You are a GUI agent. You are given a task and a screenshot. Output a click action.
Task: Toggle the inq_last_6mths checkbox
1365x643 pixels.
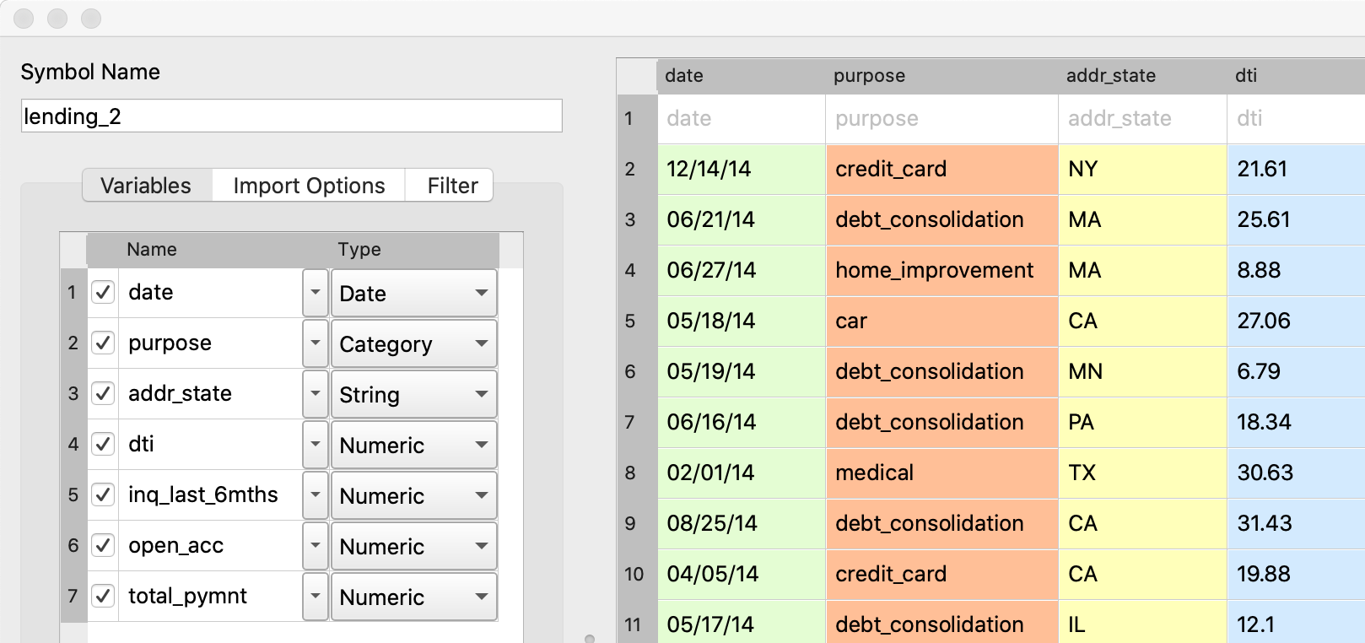[x=103, y=494]
